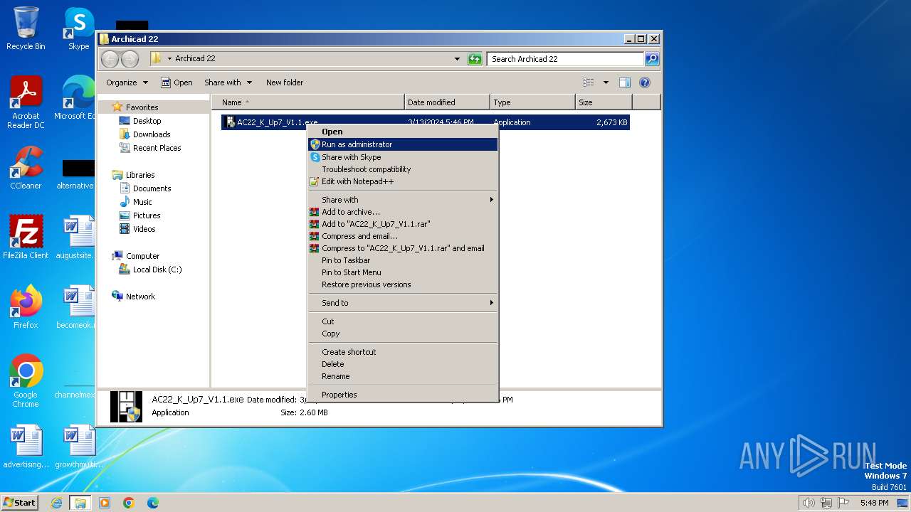
Task: Open Windows Media Player taskbar icon
Action: tap(105, 503)
